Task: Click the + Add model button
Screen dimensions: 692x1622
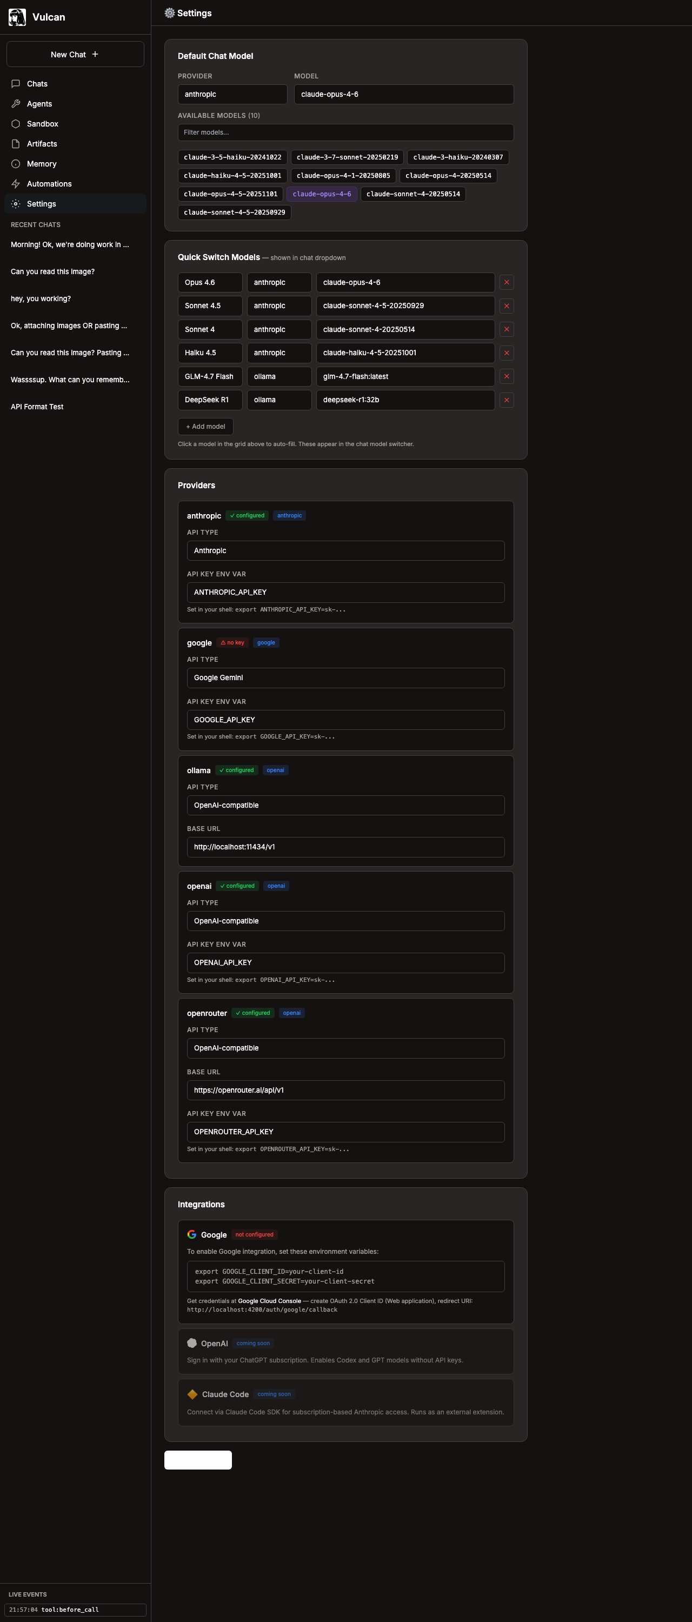Action: click(205, 426)
